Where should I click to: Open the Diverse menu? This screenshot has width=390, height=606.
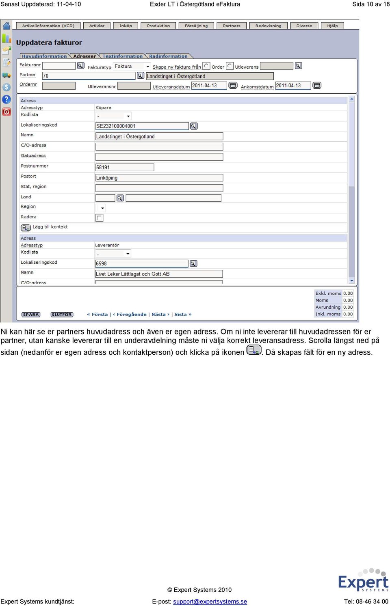click(x=304, y=26)
